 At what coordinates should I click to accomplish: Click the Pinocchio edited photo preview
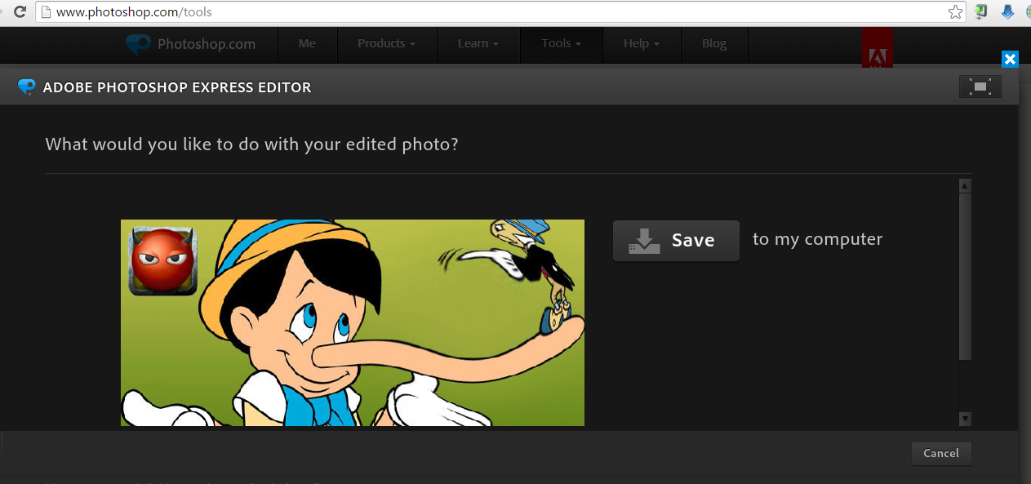tap(353, 322)
